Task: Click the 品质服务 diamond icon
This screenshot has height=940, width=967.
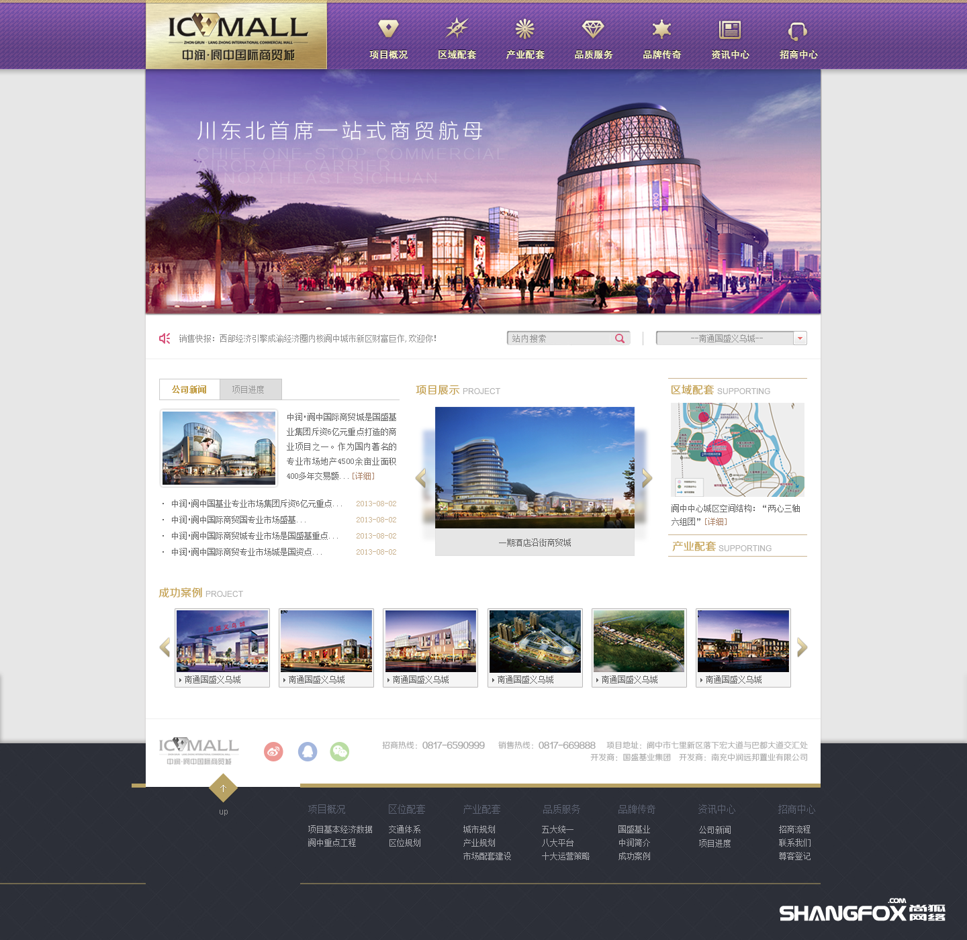Action: click(x=593, y=28)
